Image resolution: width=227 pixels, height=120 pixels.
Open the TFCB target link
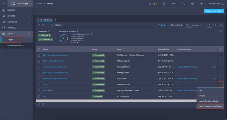[x=45, y=85]
